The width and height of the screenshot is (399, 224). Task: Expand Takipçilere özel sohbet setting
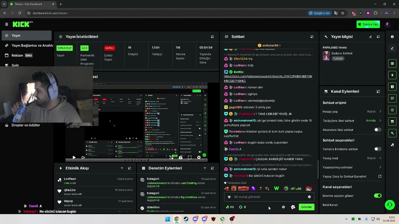pyautogui.click(x=352, y=121)
